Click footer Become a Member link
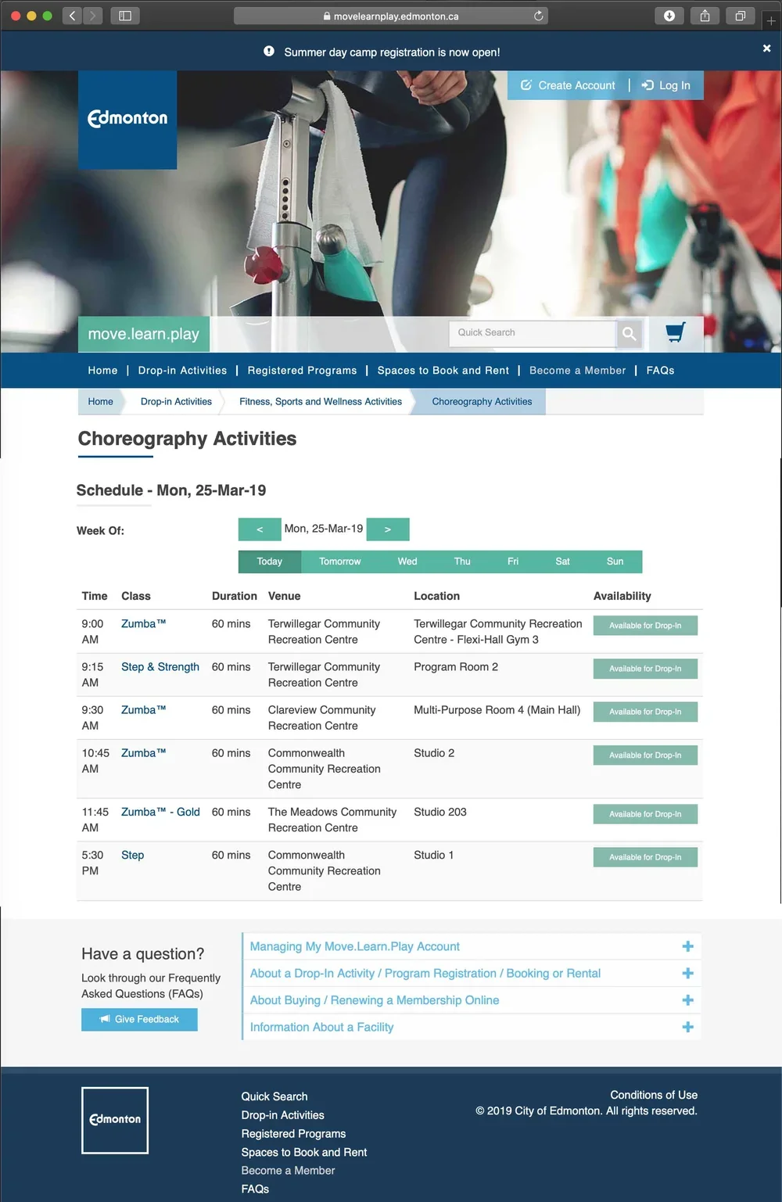The height and width of the screenshot is (1202, 782). point(288,1171)
